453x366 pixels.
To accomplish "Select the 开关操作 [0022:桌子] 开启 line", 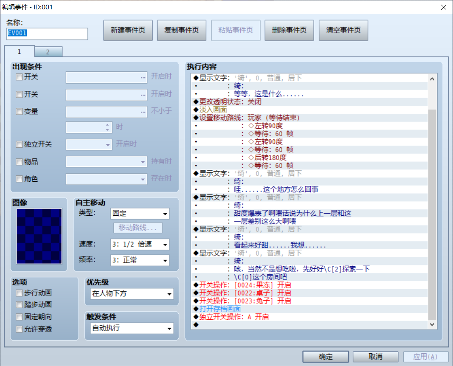I will [x=310, y=293].
